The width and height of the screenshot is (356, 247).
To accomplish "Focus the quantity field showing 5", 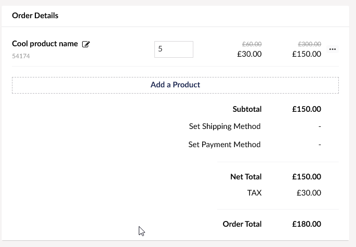I will pyautogui.click(x=174, y=49).
